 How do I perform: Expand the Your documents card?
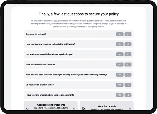130,109
